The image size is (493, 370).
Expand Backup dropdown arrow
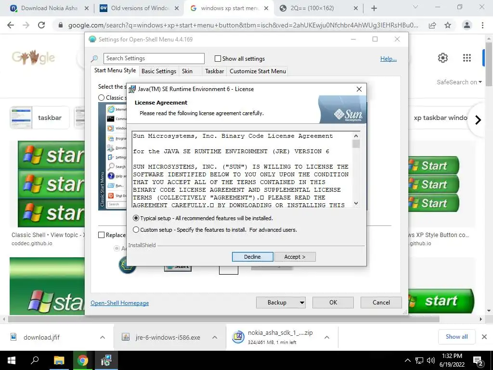point(302,303)
